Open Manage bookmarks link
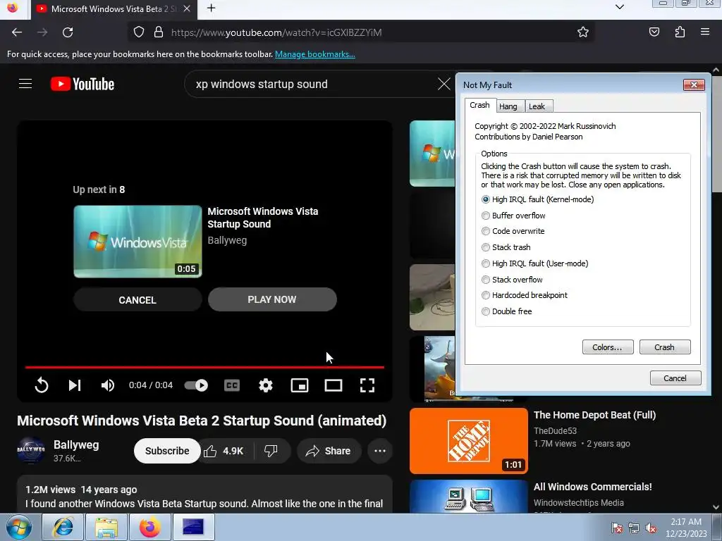The width and height of the screenshot is (722, 541). [315, 54]
